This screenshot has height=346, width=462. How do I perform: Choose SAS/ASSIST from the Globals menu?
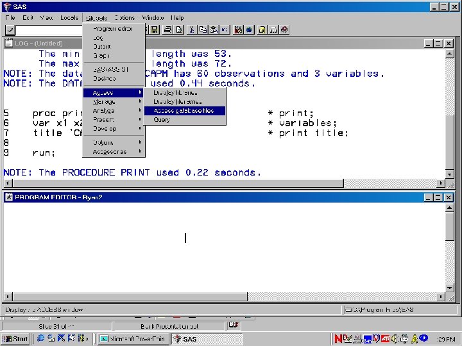pos(114,70)
